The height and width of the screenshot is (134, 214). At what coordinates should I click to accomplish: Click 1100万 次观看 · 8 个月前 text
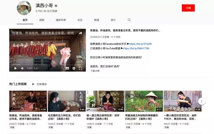pos(138,124)
